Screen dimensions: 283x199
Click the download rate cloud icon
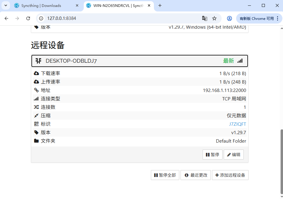[x=37, y=73]
